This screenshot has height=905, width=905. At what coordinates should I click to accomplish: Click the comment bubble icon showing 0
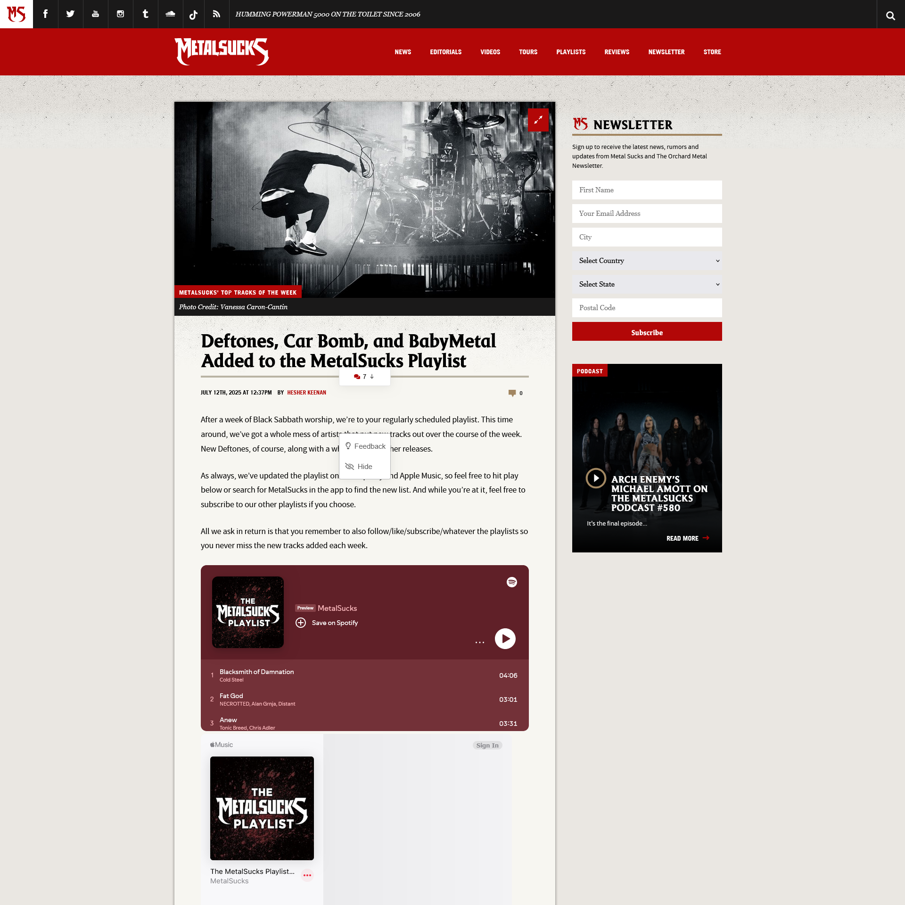pyautogui.click(x=512, y=393)
